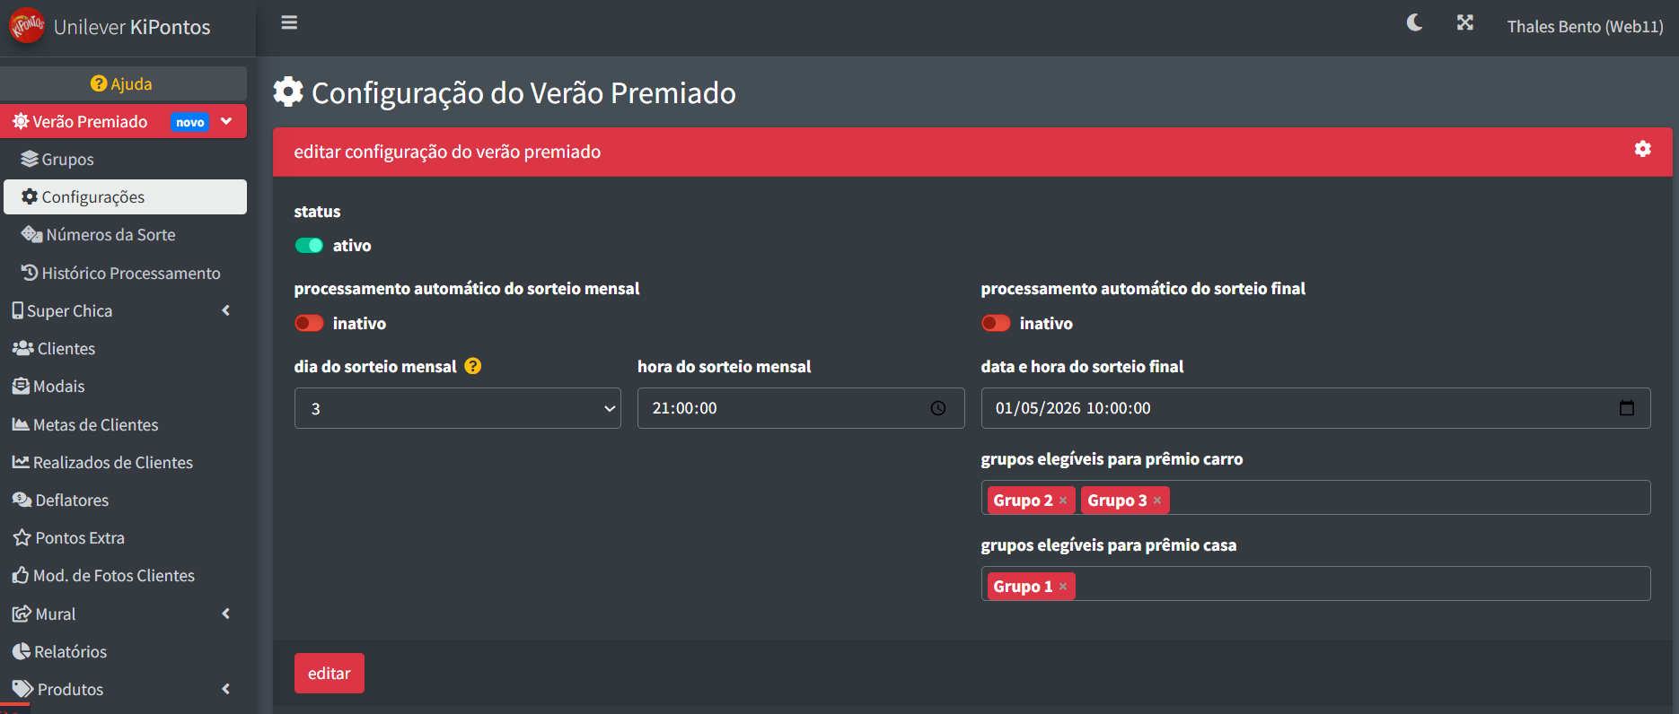Click the fullscreen expand icon
This screenshot has width=1679, height=714.
[x=1464, y=23]
